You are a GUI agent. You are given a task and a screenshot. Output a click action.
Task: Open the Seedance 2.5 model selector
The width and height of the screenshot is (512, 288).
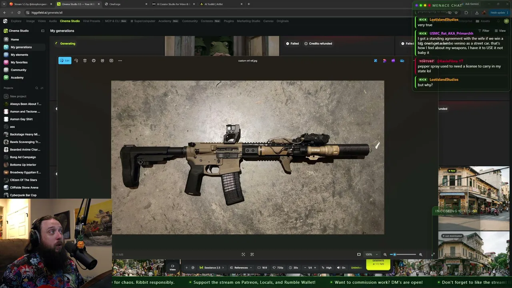tap(212, 268)
